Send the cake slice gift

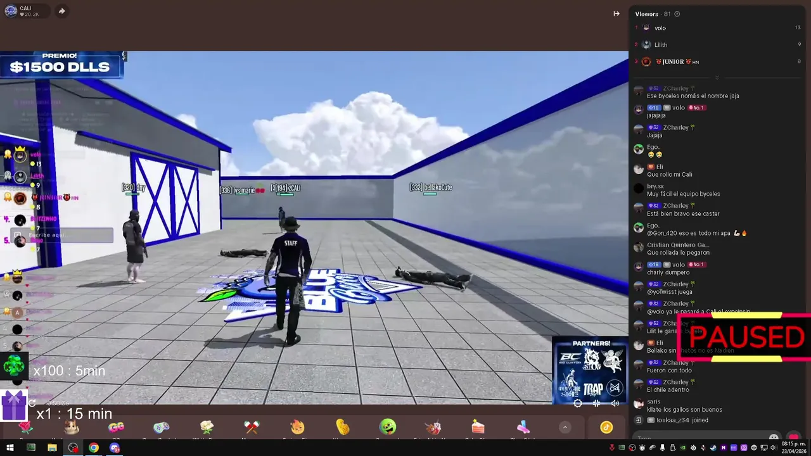[x=478, y=427]
